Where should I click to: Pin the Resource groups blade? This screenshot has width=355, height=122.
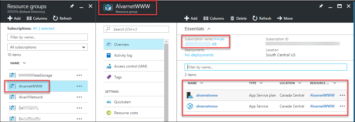coord(72,6)
